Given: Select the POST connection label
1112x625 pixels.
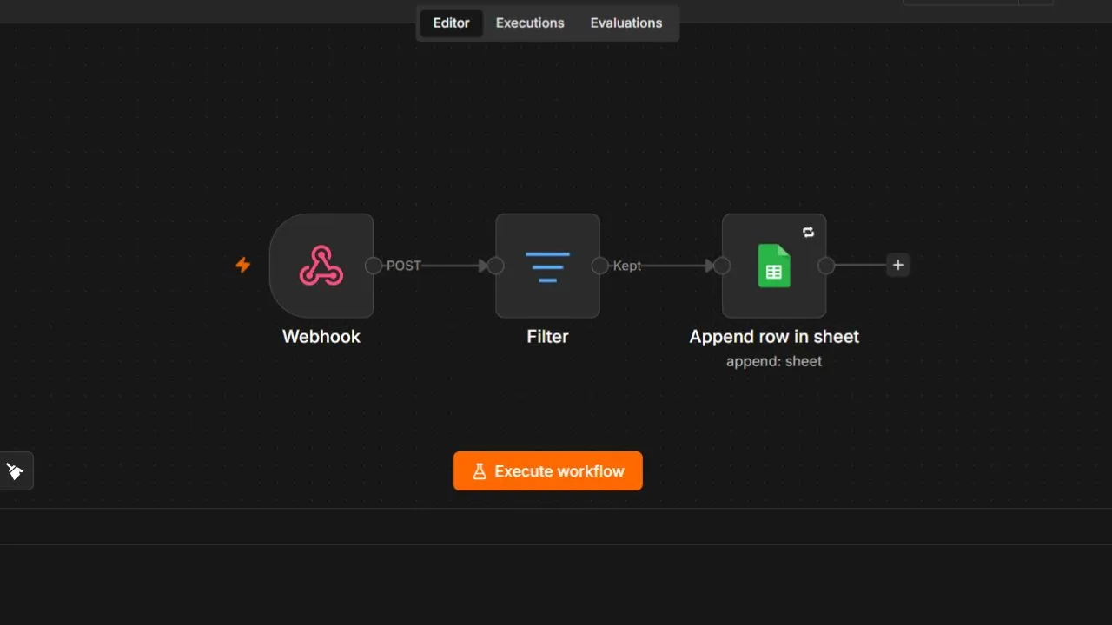Looking at the screenshot, I should 404,266.
